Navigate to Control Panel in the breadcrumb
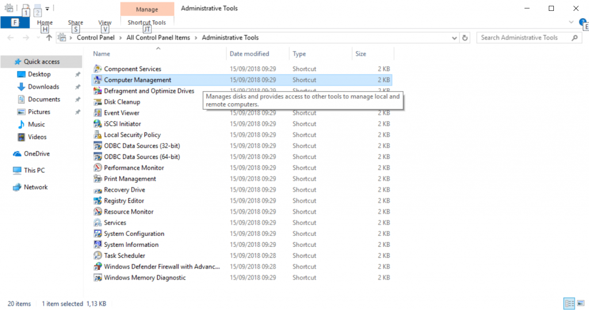The height and width of the screenshot is (310, 589). tap(96, 37)
